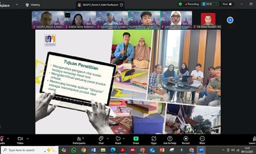
Task: Expand reactions options arrow
Action: click(123, 138)
